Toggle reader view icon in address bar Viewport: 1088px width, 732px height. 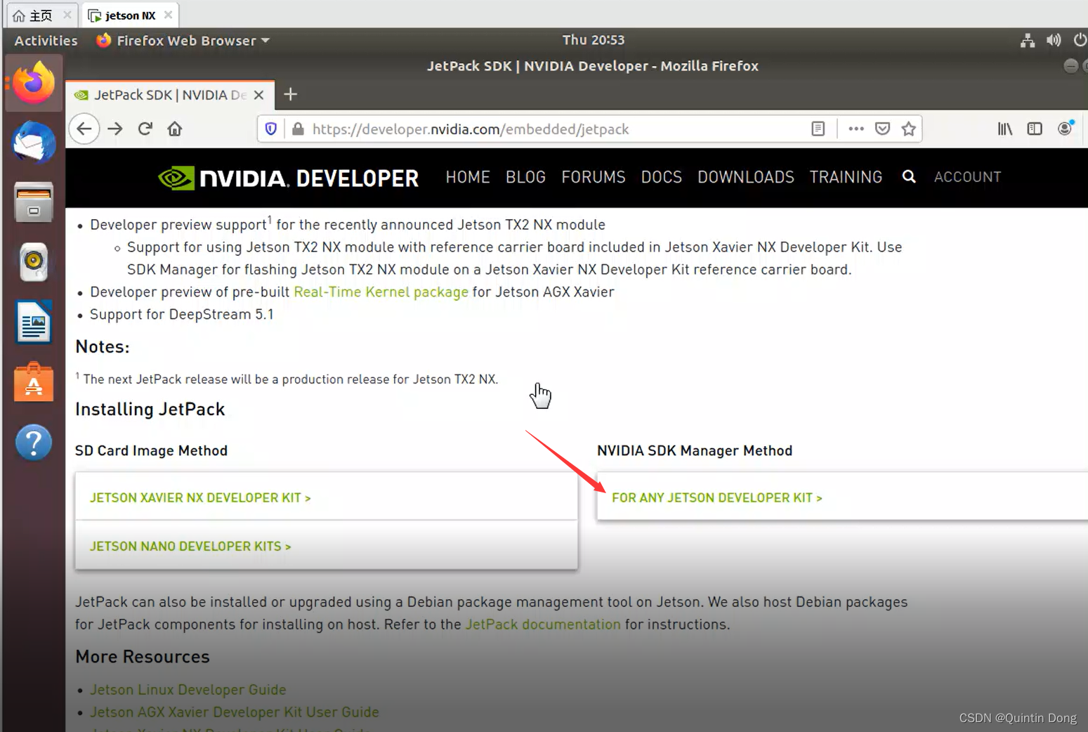pyautogui.click(x=818, y=129)
